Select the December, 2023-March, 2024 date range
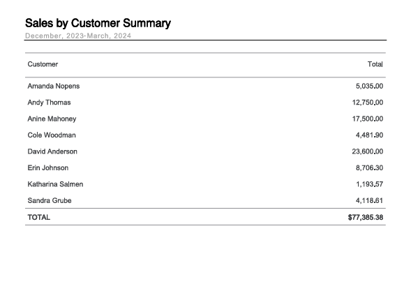 [78, 36]
